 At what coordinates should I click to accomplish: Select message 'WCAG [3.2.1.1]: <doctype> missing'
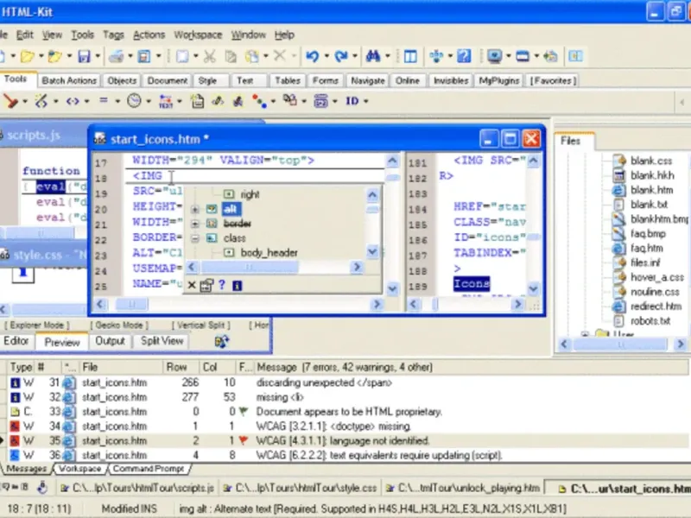[333, 426]
